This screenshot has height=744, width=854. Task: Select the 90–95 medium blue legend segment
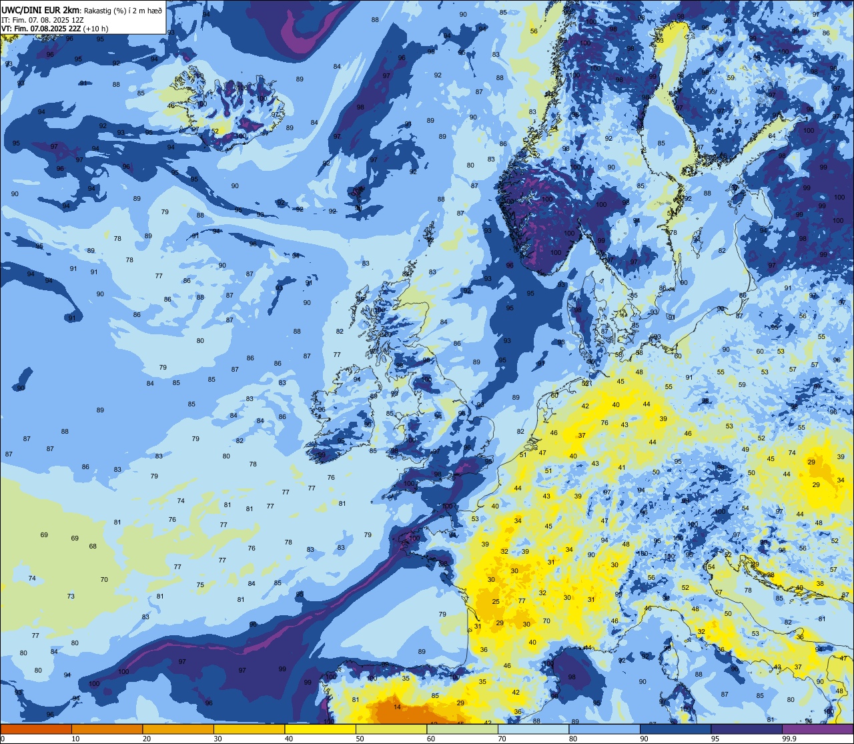tap(675, 729)
